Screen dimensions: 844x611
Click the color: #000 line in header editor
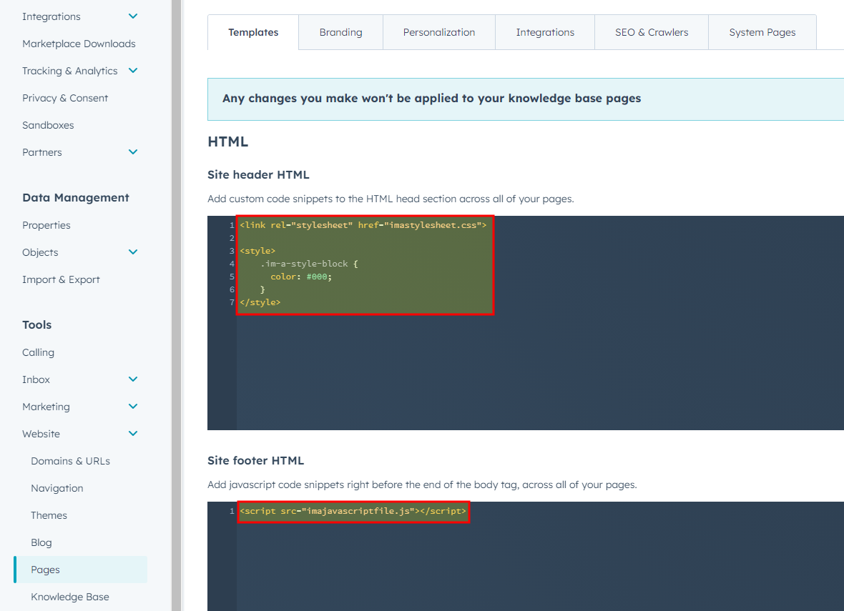(x=301, y=277)
